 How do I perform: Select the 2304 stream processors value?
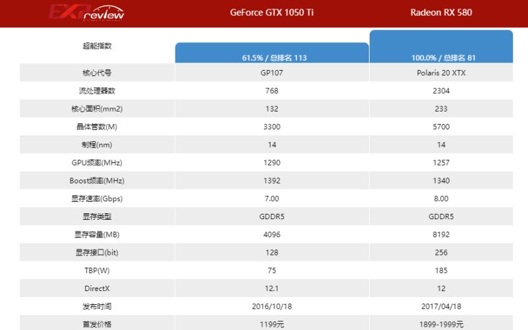coord(441,90)
